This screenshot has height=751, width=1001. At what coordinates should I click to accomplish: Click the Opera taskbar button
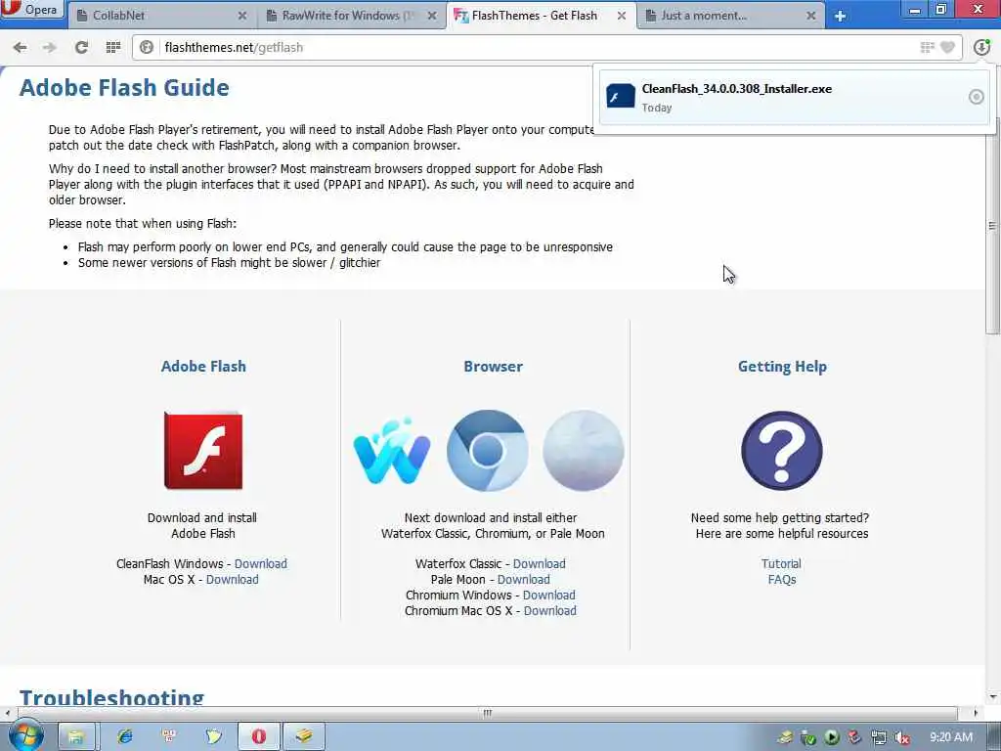[258, 736]
